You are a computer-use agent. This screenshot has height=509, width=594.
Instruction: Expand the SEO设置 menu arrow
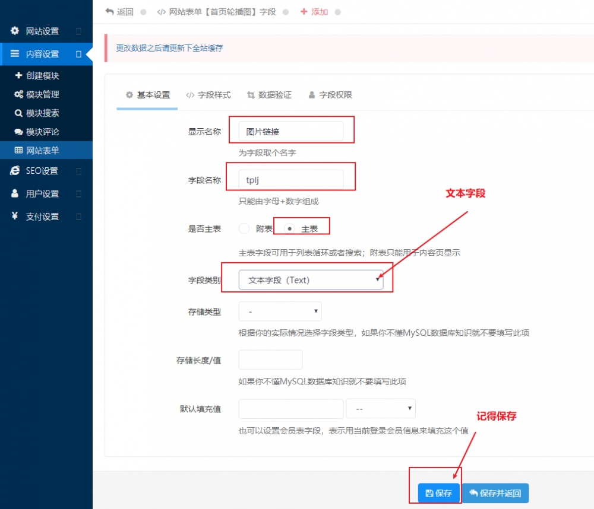pyautogui.click(x=79, y=171)
